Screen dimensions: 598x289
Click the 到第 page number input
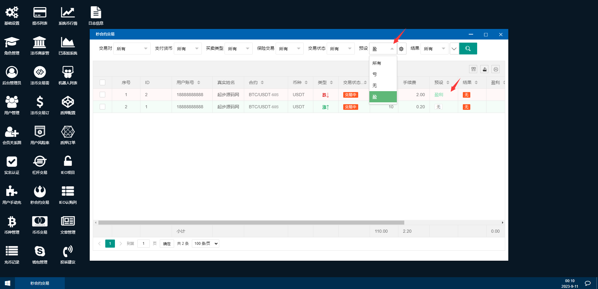144,244
